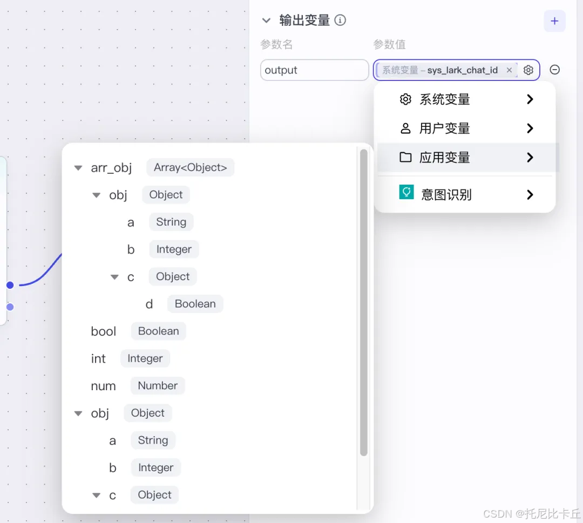Click the 参数值 column label
This screenshot has height=523, width=583.
point(389,45)
